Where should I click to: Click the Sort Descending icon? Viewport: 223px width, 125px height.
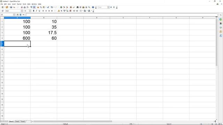67,7
